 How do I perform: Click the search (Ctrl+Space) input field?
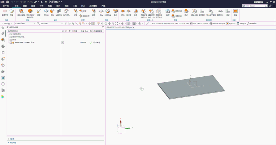255,6
